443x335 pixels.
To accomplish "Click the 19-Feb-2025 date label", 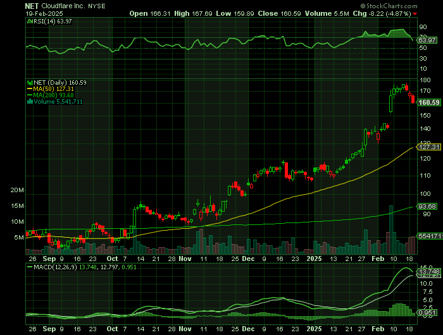I will point(44,13).
